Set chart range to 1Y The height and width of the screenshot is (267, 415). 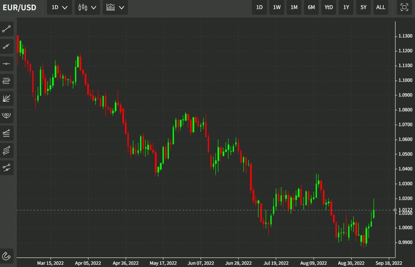[x=346, y=7]
